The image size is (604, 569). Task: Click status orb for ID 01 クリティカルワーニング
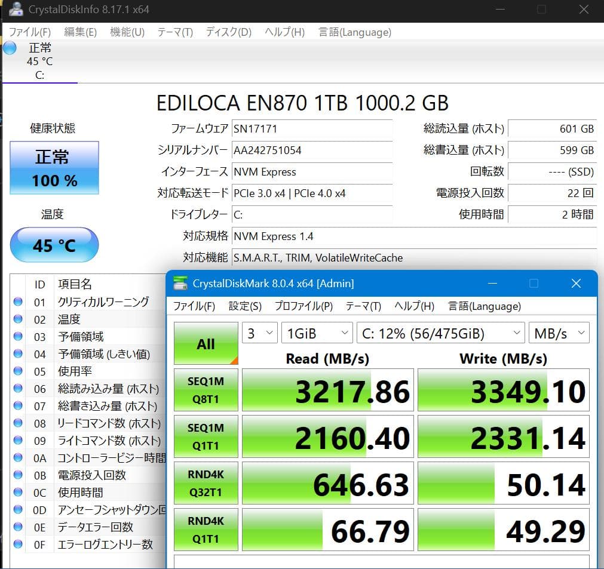click(18, 302)
